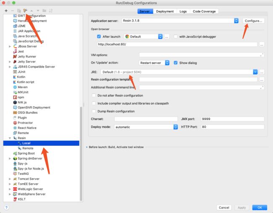Screen dimensions: 273x213
Task: Browse Resin configuration template with ellipsis button
Action: [x=262, y=80]
